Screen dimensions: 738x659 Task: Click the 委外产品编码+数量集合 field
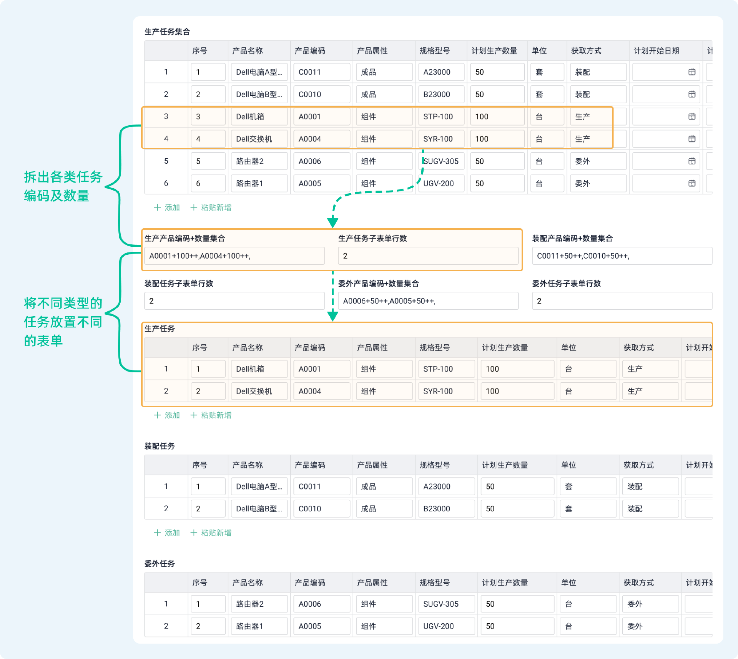pos(428,301)
